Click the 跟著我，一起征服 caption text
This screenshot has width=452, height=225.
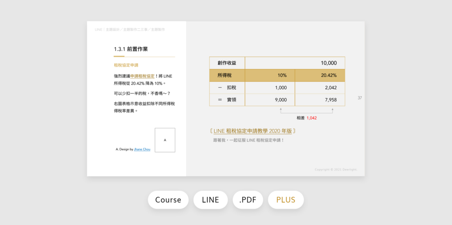tap(249, 140)
